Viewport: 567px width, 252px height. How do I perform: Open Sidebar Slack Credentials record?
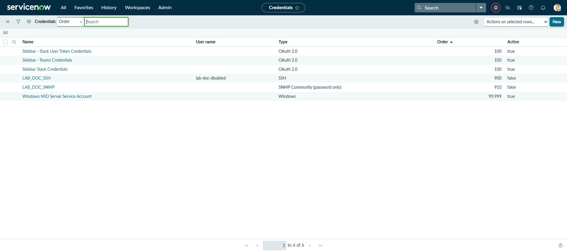coord(45,69)
